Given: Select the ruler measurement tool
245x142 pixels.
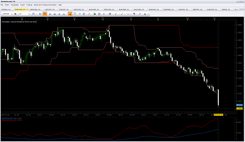Looking at the screenshot, I should point(89,14).
